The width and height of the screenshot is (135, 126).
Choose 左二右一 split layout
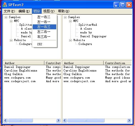pos(44,32)
